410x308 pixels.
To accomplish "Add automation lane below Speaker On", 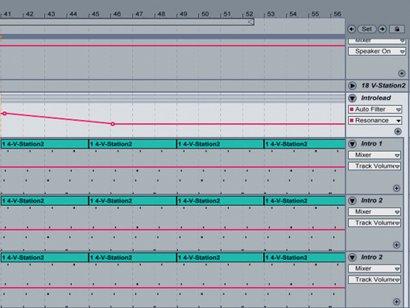I will (401, 74).
